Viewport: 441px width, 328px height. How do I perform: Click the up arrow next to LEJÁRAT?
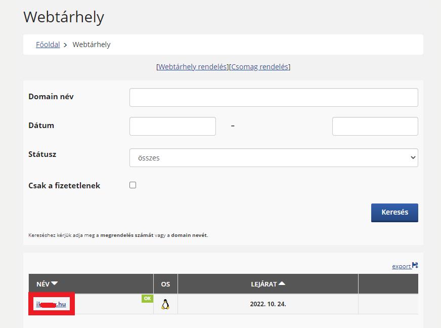tap(282, 283)
